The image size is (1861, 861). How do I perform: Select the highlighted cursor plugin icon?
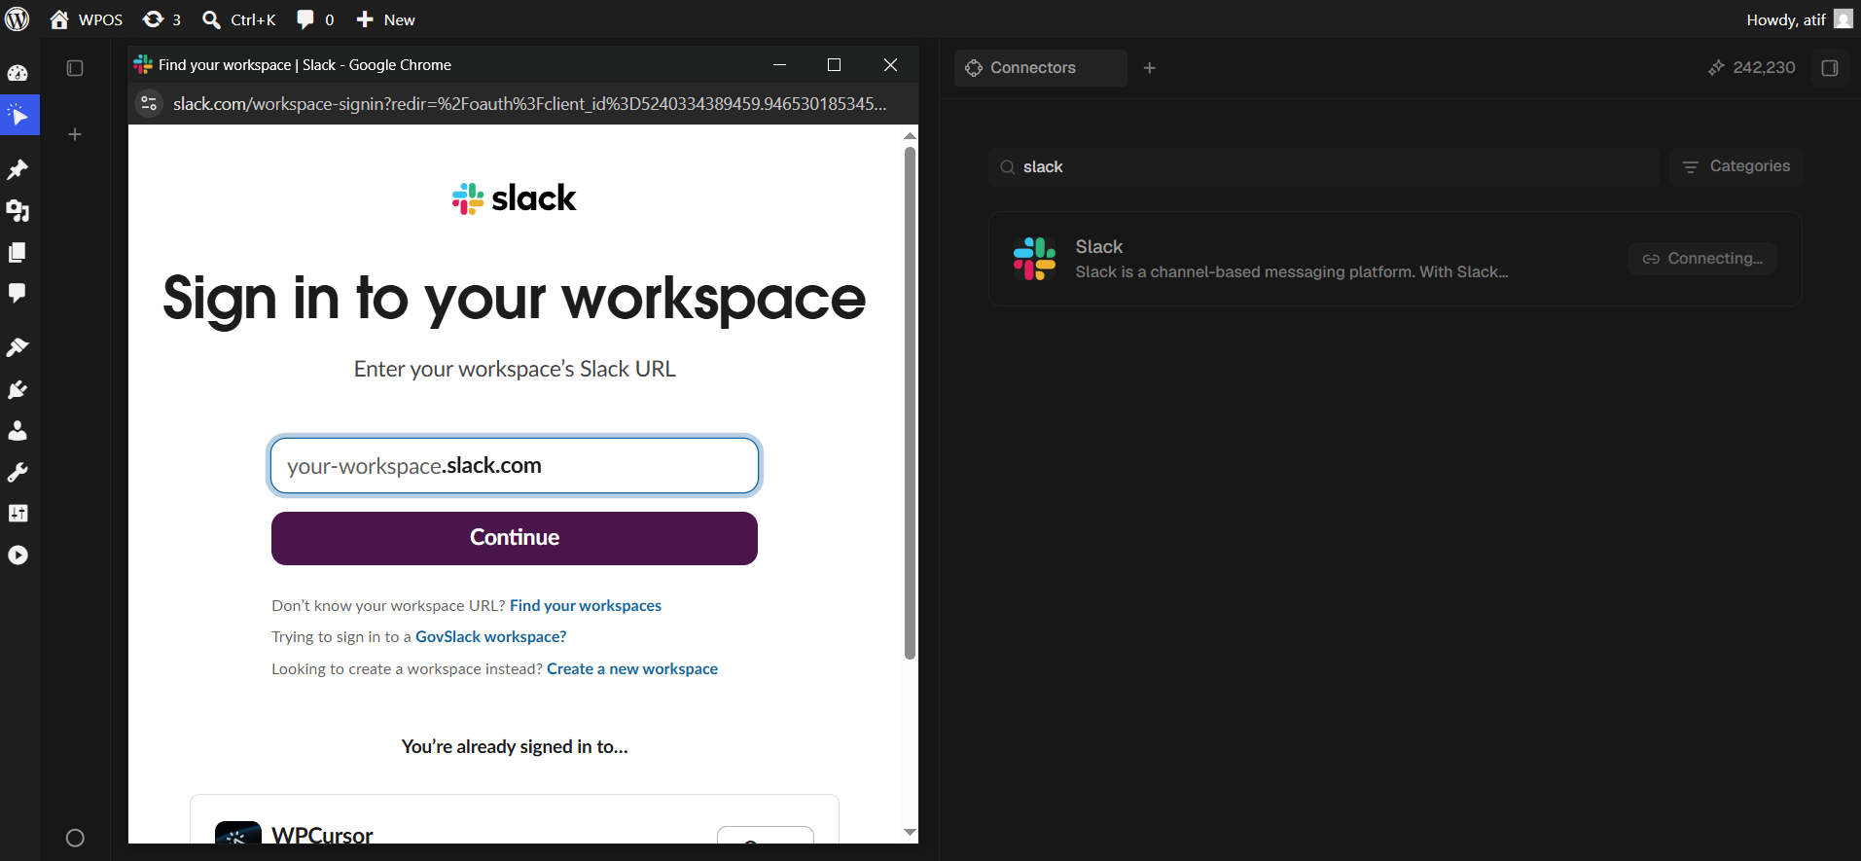click(18, 115)
